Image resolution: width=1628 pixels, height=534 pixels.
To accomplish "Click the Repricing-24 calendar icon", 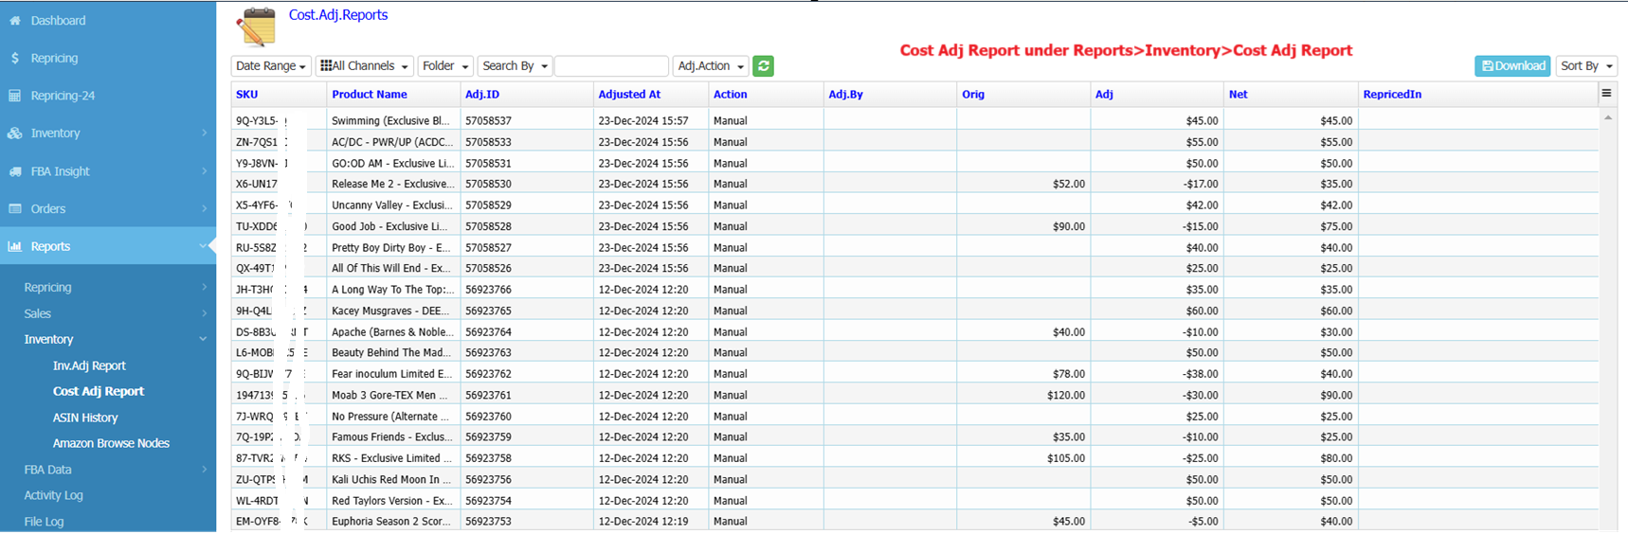I will [x=15, y=96].
